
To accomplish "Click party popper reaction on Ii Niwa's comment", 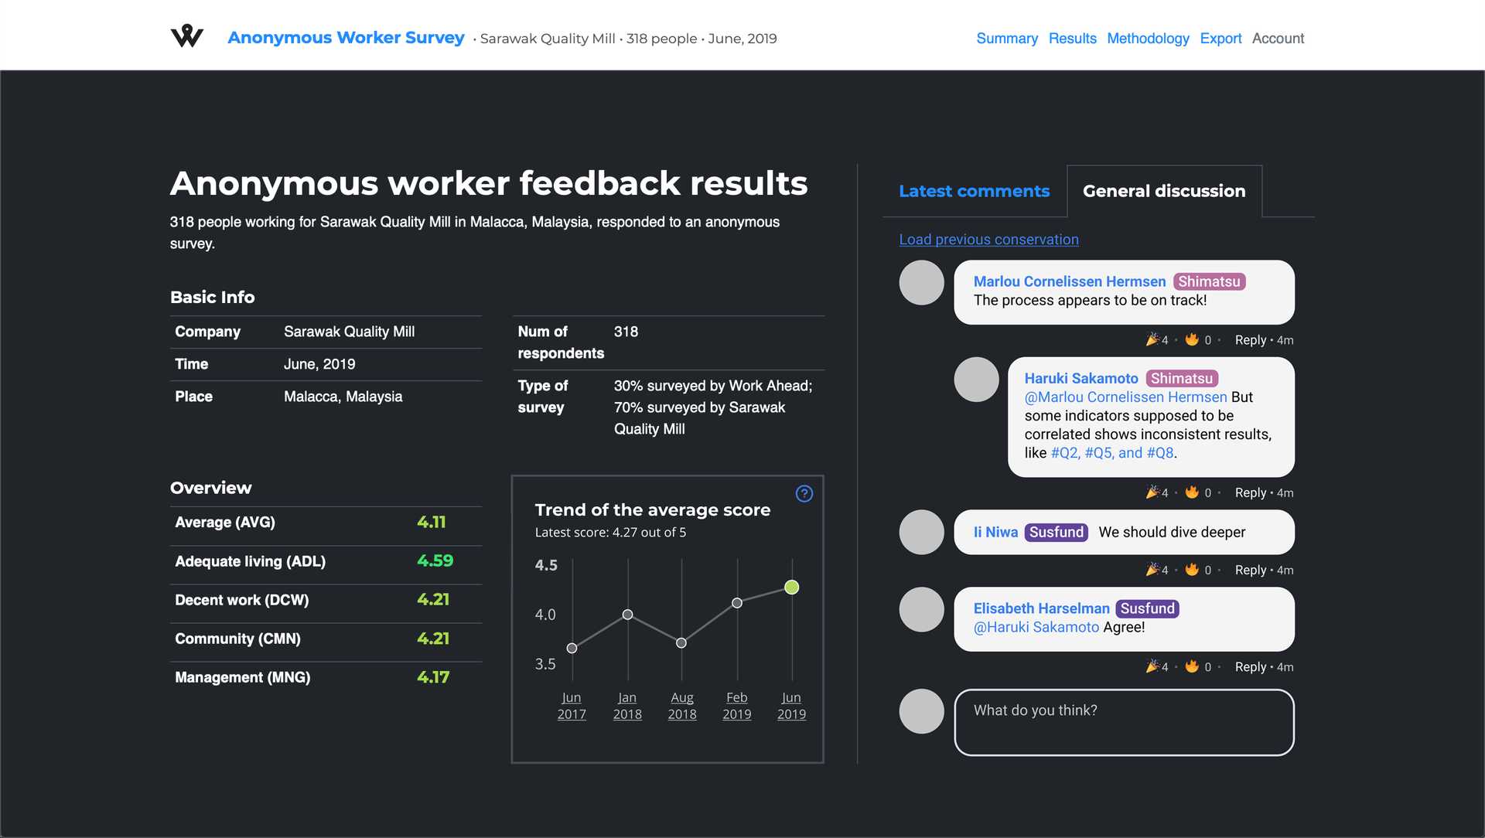I will point(1152,569).
